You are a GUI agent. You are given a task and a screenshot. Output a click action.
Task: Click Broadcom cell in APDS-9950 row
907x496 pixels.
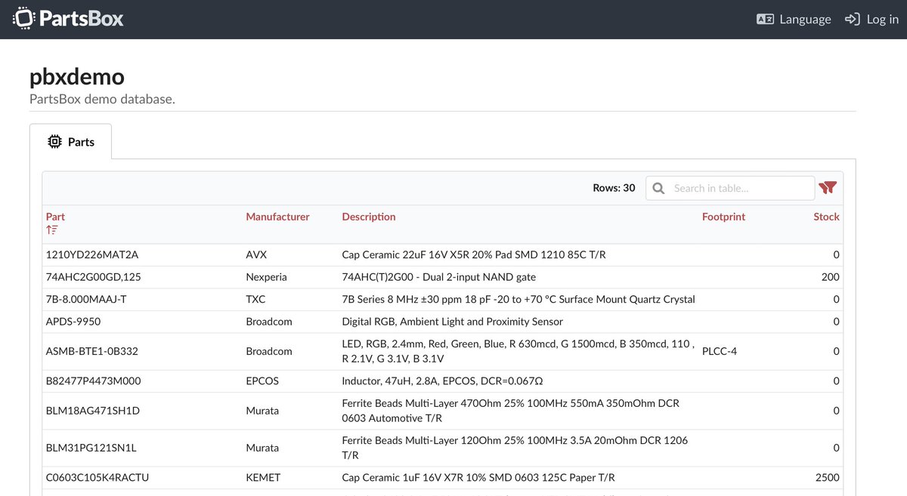click(268, 322)
